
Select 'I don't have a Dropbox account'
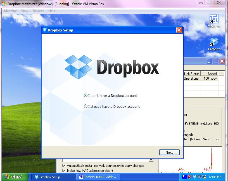tap(85, 95)
